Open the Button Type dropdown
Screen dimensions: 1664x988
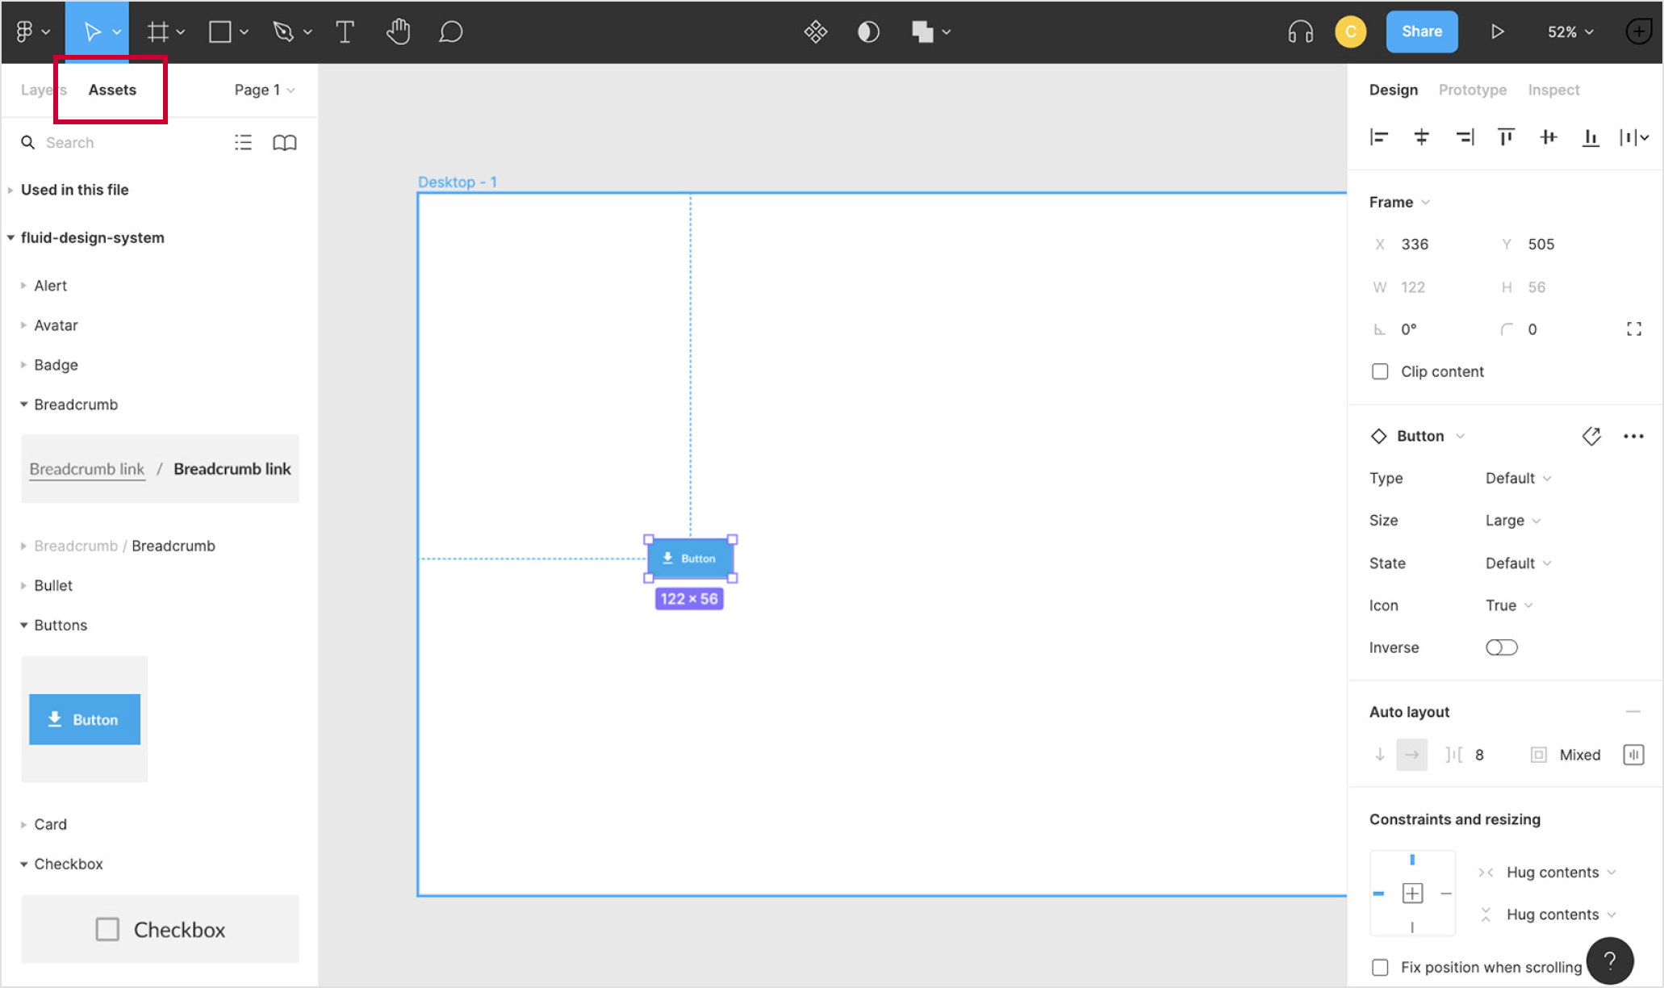(1518, 478)
